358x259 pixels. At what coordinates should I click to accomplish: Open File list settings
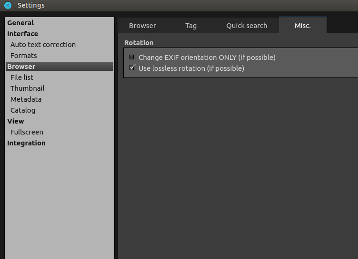tap(22, 77)
